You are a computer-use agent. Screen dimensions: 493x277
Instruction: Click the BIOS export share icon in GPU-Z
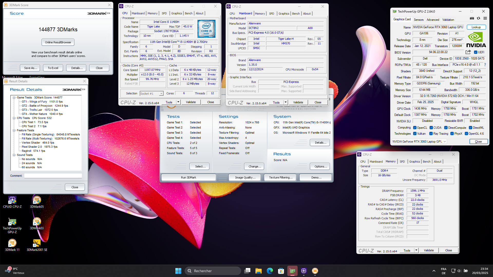point(468,52)
